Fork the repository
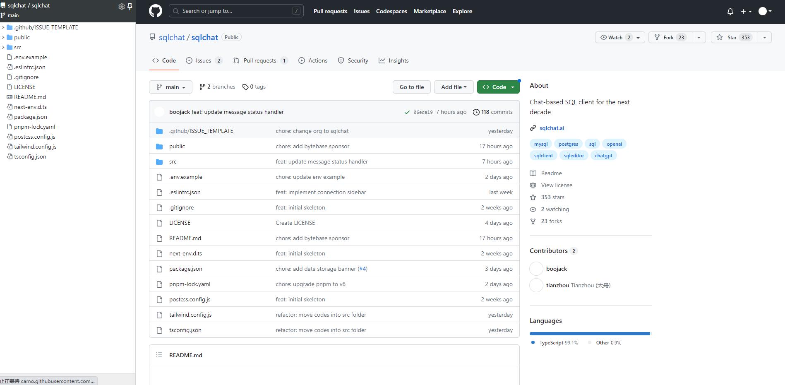 pyautogui.click(x=670, y=37)
